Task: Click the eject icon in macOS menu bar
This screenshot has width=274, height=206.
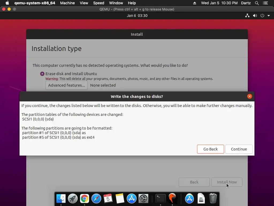Action: point(195,3)
